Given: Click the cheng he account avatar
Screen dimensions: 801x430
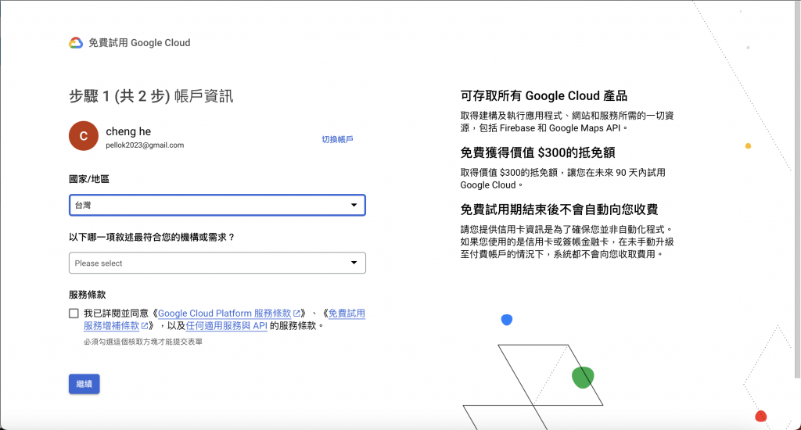Looking at the screenshot, I should [84, 136].
